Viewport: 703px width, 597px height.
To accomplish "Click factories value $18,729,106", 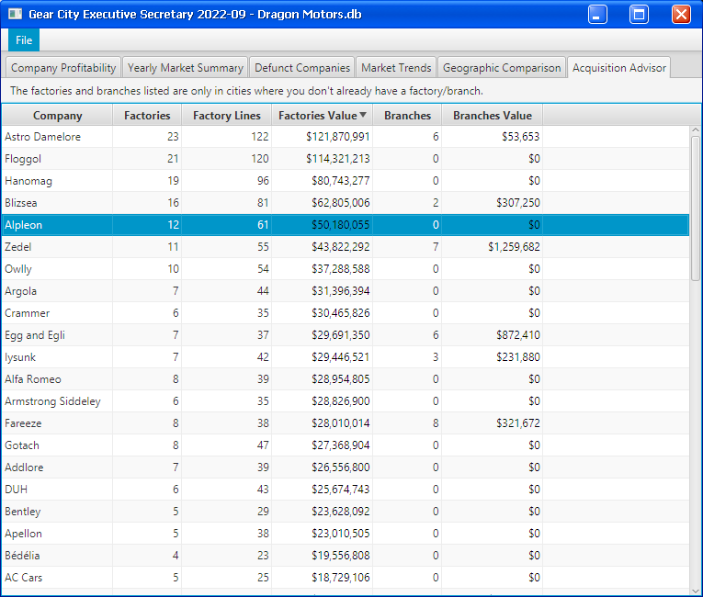I will click(340, 578).
